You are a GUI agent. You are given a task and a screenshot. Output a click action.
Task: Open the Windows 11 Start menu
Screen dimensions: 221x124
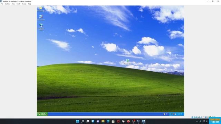(x=78, y=121)
